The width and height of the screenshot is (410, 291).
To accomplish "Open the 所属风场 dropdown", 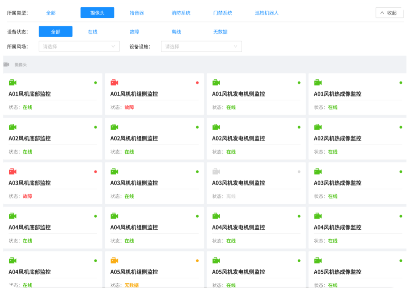I will pos(79,46).
